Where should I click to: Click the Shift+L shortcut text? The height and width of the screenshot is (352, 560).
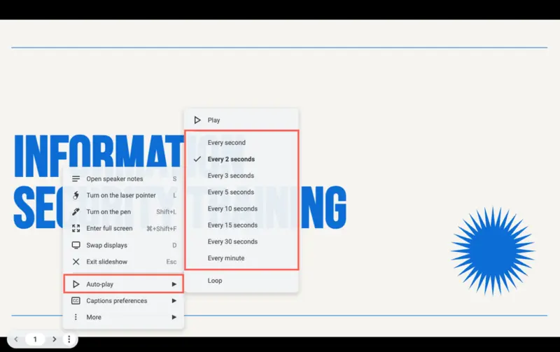click(167, 212)
